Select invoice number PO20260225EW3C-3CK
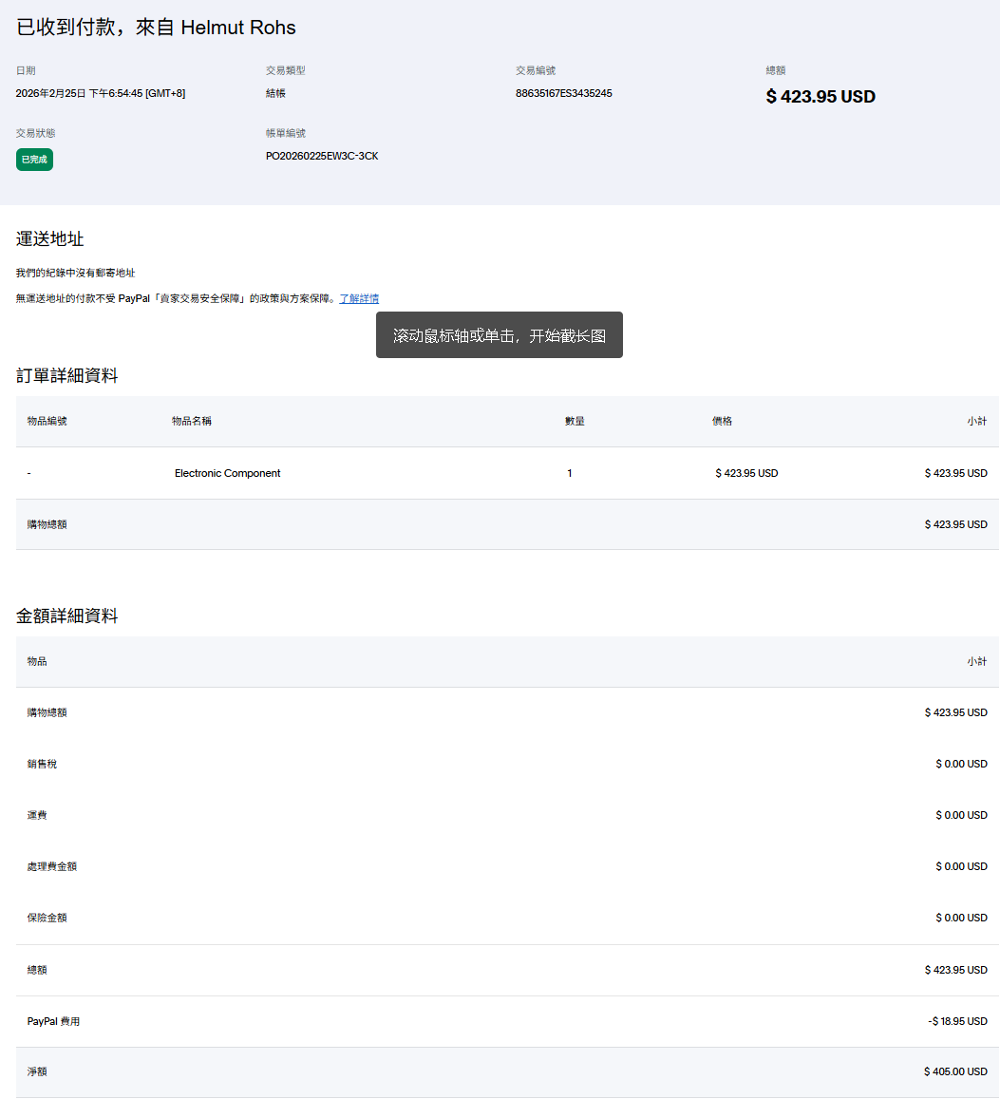Viewport: 1000px width, 1118px height. coord(322,156)
